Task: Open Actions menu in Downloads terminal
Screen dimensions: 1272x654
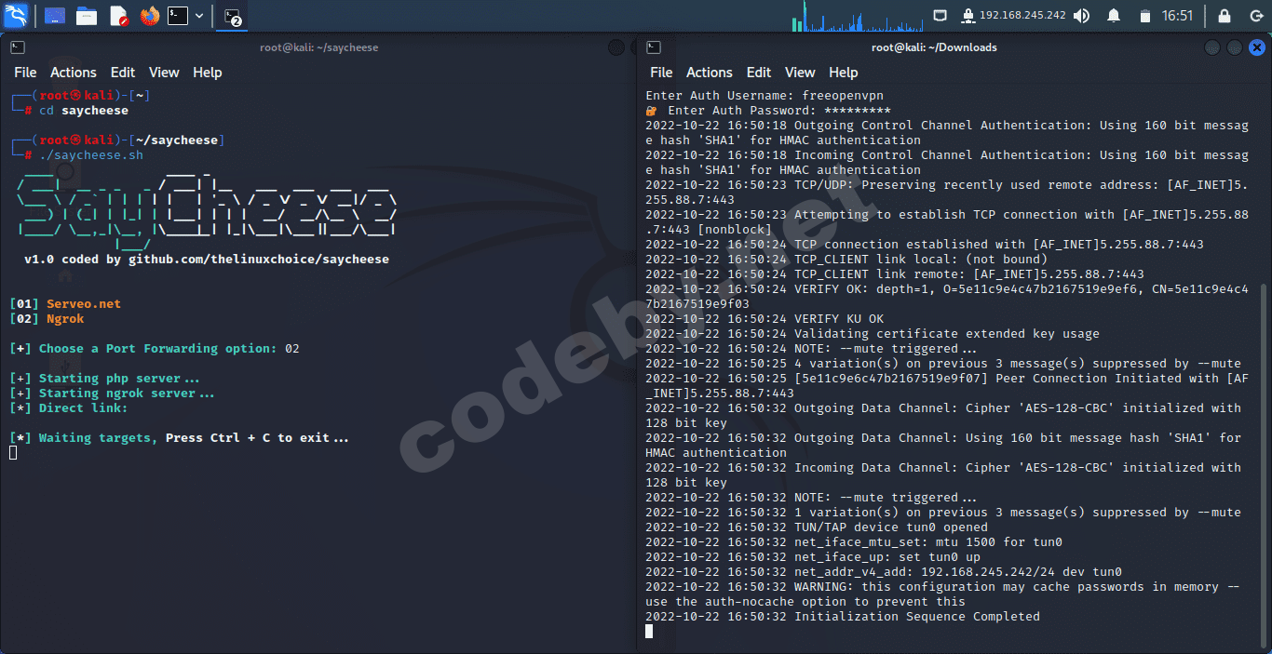Action: click(710, 73)
